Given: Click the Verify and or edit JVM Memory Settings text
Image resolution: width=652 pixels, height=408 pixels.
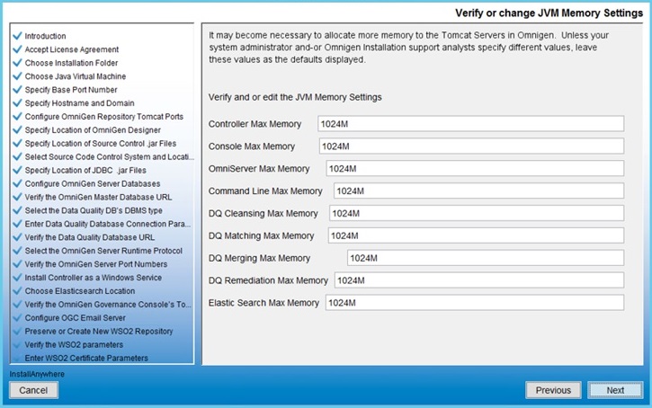Looking at the screenshot, I should [x=295, y=97].
